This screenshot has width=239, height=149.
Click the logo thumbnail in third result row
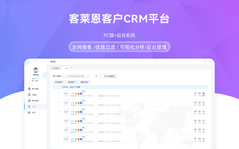click(66, 112)
